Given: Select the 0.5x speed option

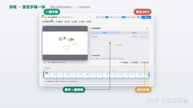Looking at the screenshot, I should click(x=98, y=17).
